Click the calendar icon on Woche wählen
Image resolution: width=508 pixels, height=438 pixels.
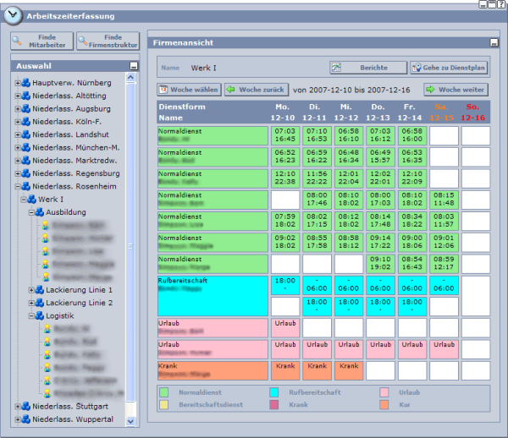(163, 90)
